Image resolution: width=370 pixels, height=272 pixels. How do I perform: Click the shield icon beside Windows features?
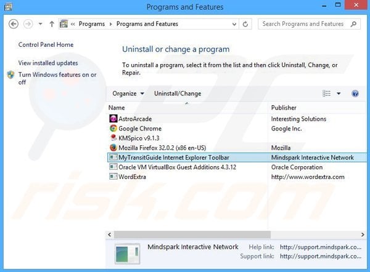(11, 75)
